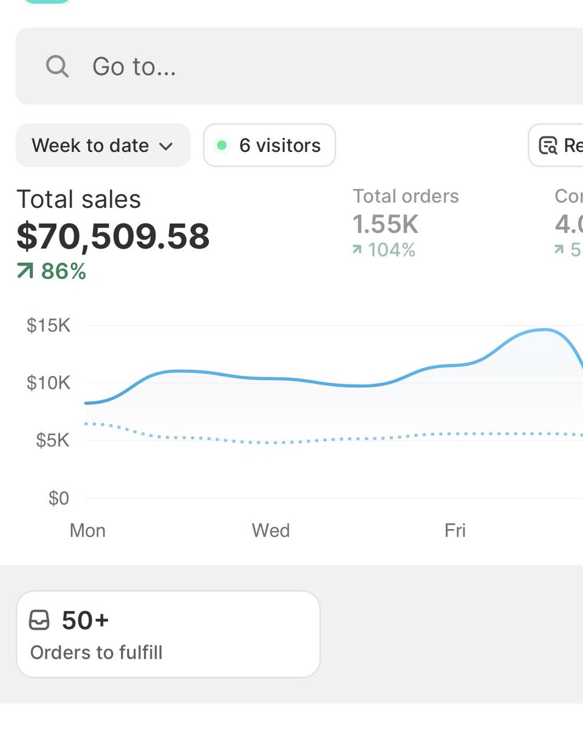Expand the live visitors pill
Screen dimensions: 583x729
pyautogui.click(x=269, y=145)
